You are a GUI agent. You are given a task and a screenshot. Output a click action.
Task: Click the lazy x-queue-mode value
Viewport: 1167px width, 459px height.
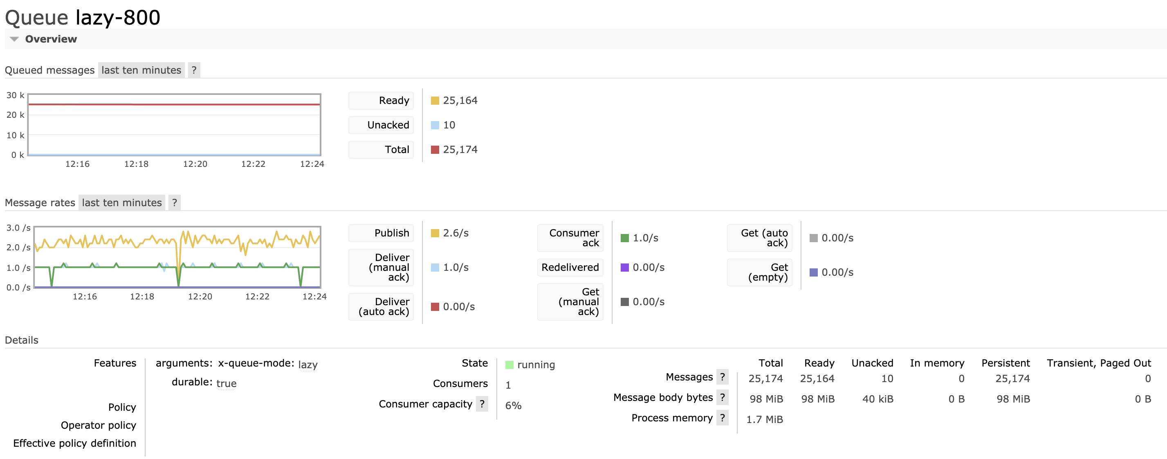(x=307, y=365)
